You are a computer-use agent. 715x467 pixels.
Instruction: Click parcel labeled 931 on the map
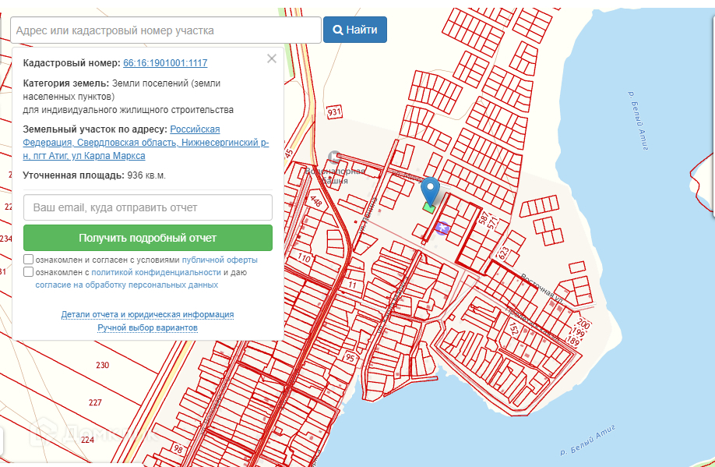click(x=335, y=112)
